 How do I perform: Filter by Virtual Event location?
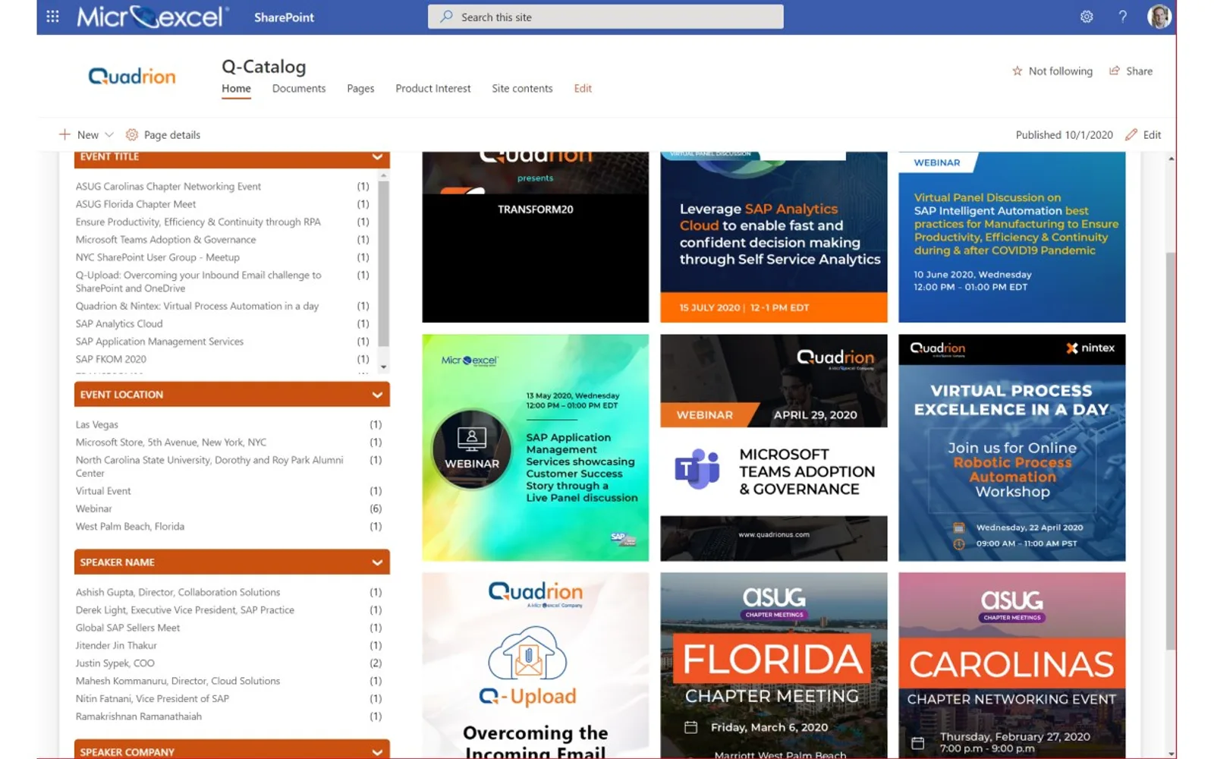tap(102, 491)
